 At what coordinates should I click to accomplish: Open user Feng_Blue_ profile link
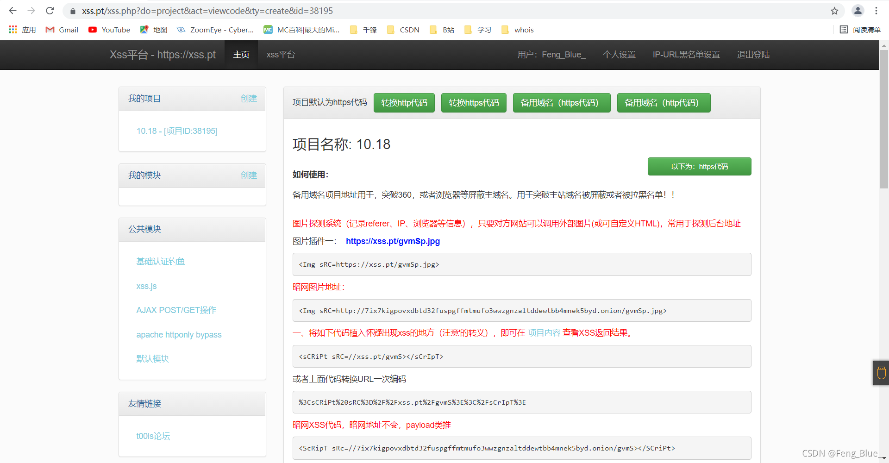click(551, 55)
